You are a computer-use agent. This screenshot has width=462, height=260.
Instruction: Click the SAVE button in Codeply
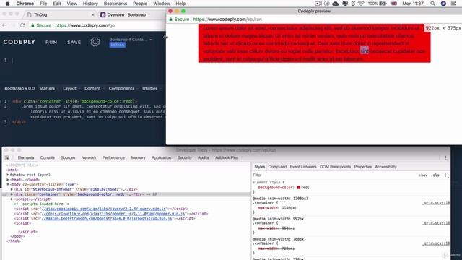pyautogui.click(x=74, y=43)
